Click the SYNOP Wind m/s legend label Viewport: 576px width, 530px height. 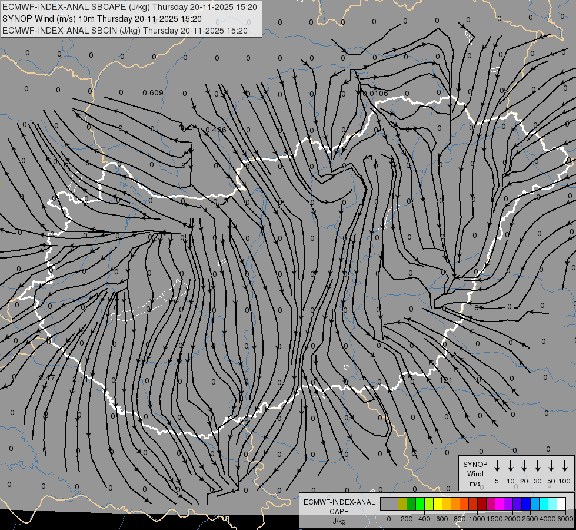click(475, 474)
